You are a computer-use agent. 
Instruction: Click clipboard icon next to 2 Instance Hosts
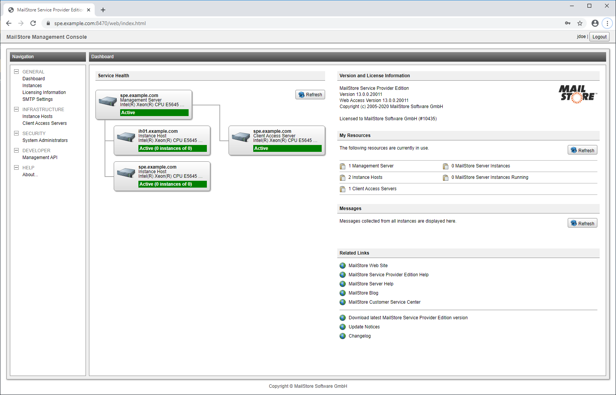pyautogui.click(x=343, y=178)
